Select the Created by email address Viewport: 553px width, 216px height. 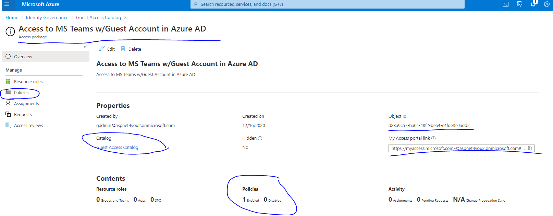[x=135, y=125]
